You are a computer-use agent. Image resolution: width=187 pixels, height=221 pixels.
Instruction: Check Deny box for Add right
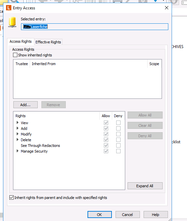point(118,129)
